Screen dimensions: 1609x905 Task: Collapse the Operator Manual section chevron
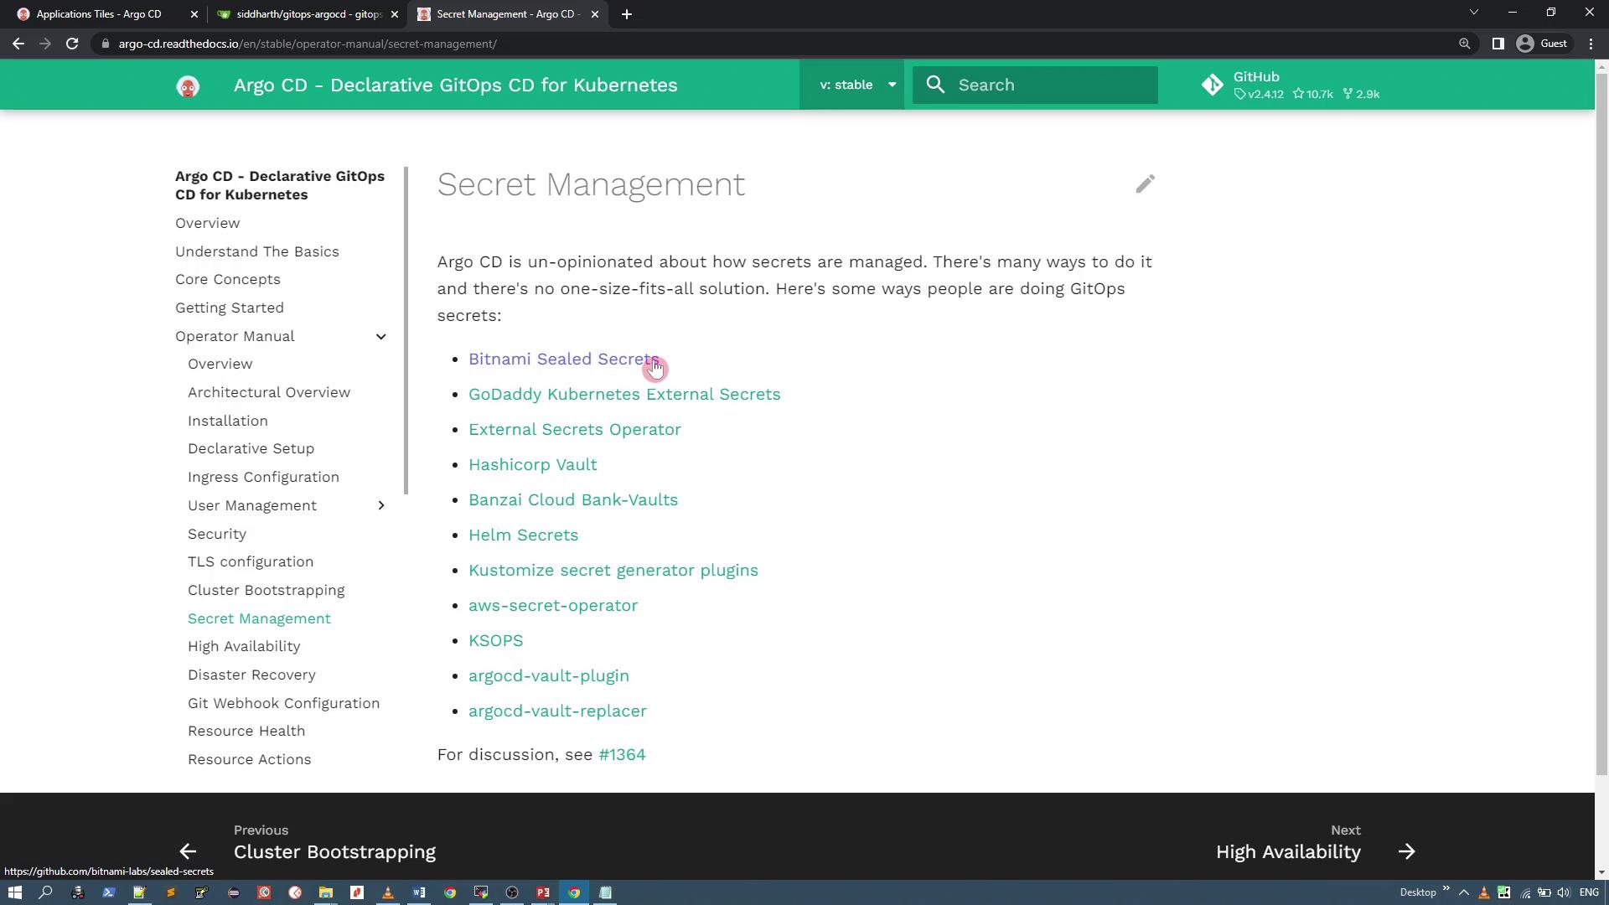point(381,337)
